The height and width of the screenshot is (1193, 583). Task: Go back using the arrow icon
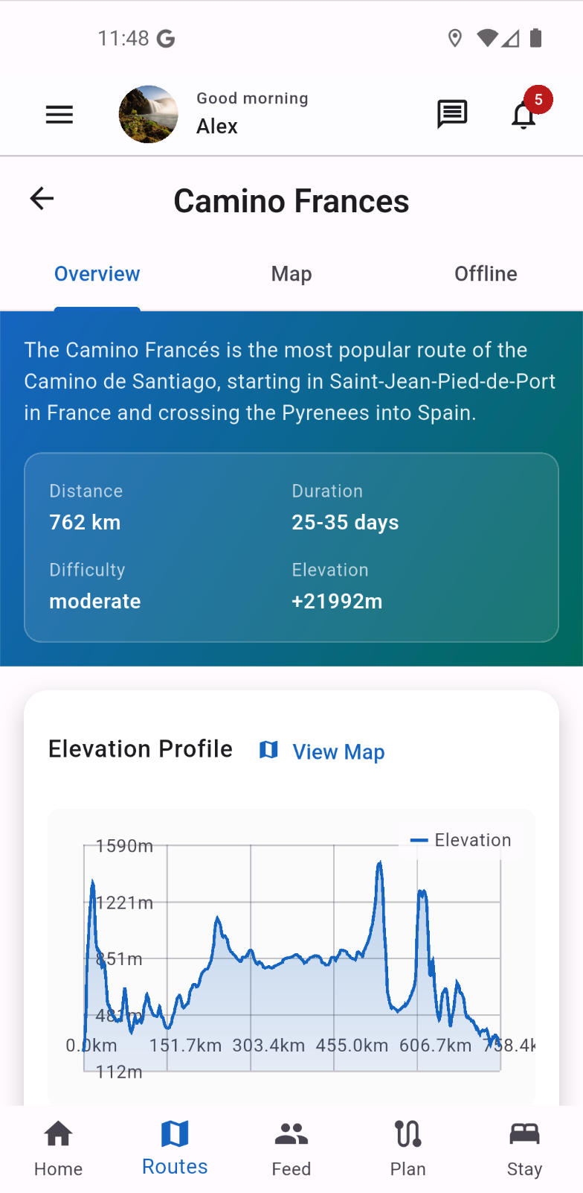point(42,199)
